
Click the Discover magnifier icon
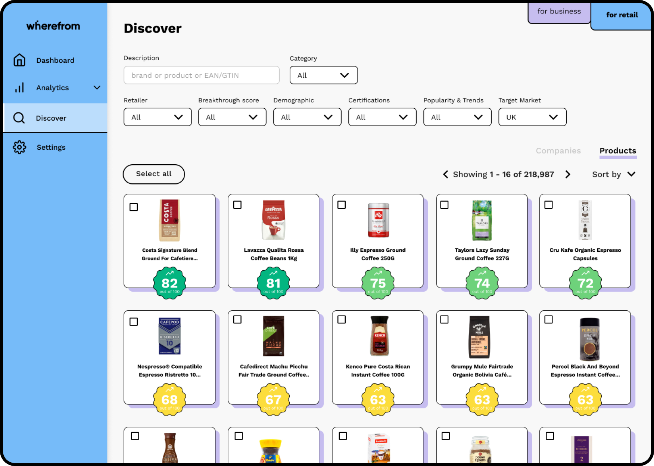coord(19,118)
